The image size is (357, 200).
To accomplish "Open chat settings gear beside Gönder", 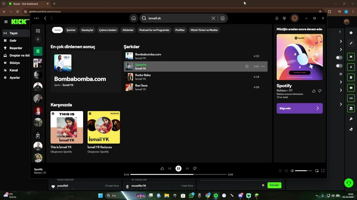I will click(263, 185).
